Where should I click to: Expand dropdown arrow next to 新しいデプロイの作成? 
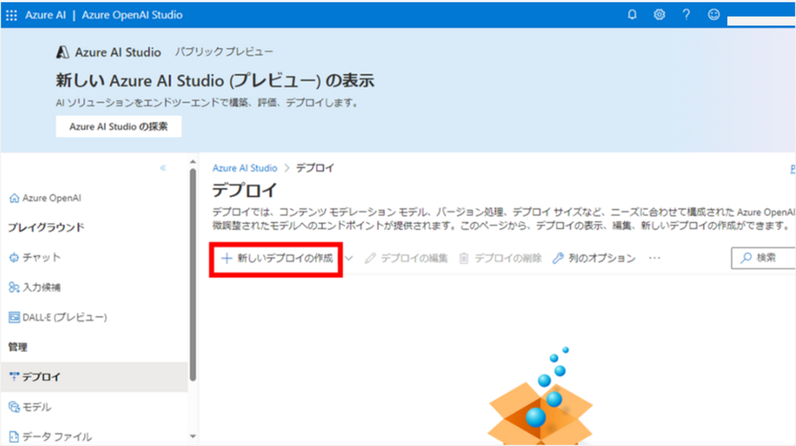(350, 258)
